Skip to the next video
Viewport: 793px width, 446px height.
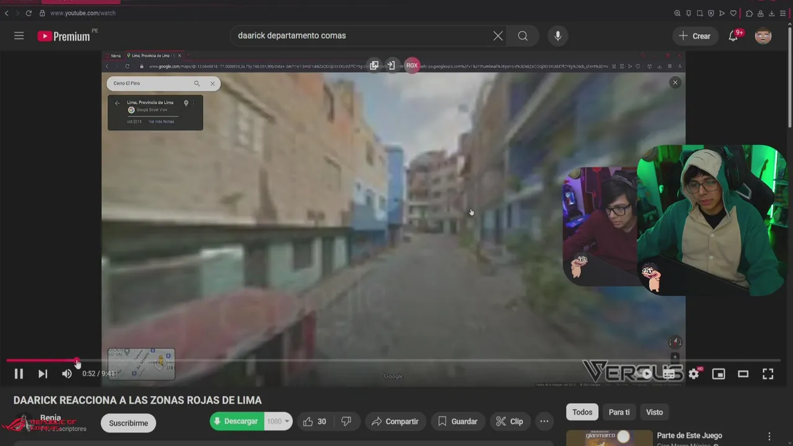coord(42,374)
